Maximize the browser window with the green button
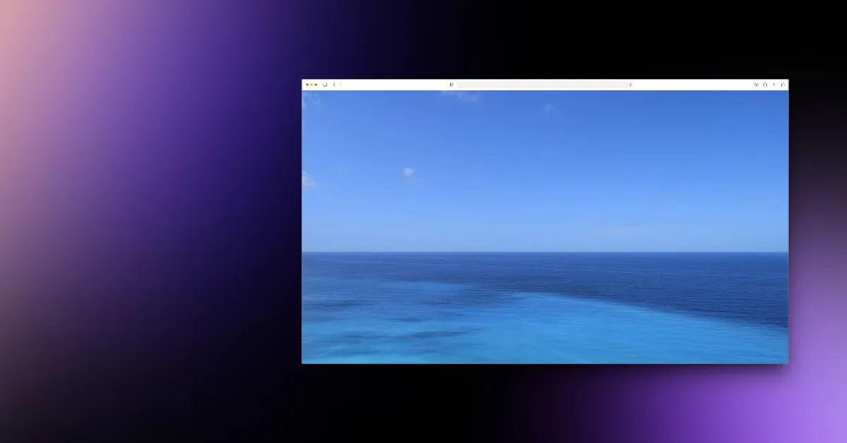This screenshot has width=847, height=443. [x=316, y=85]
